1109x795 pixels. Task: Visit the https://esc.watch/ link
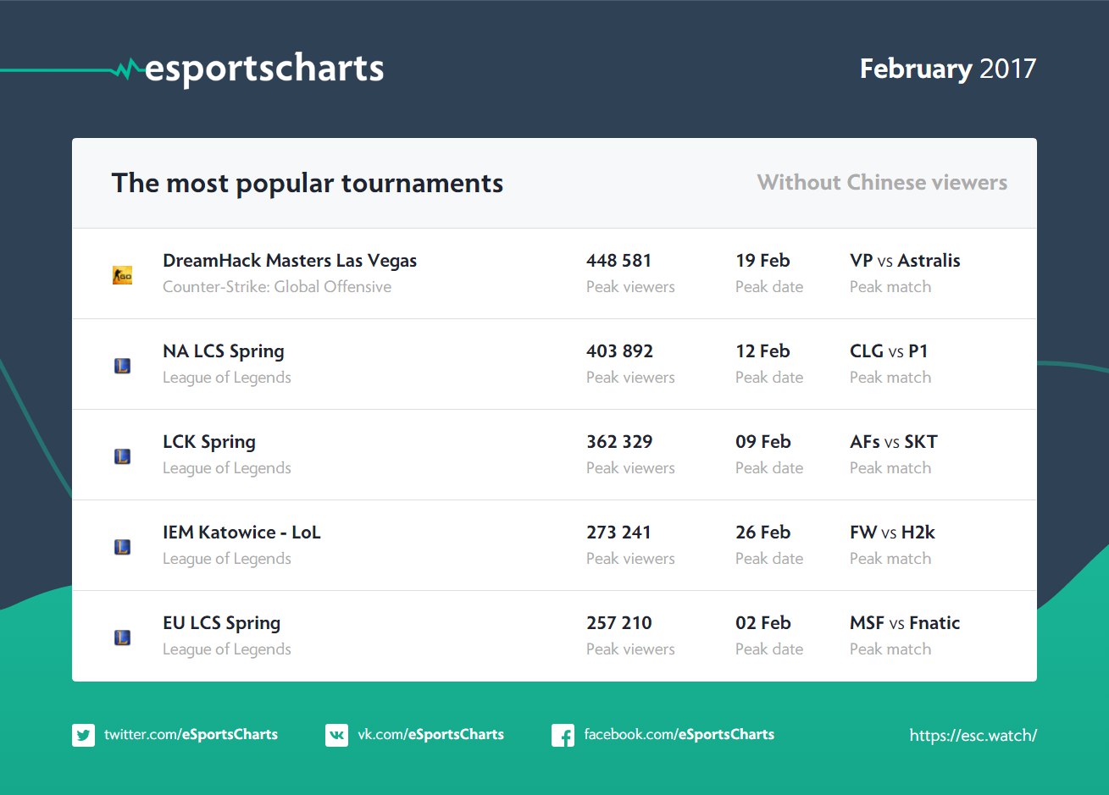pyautogui.click(x=973, y=736)
